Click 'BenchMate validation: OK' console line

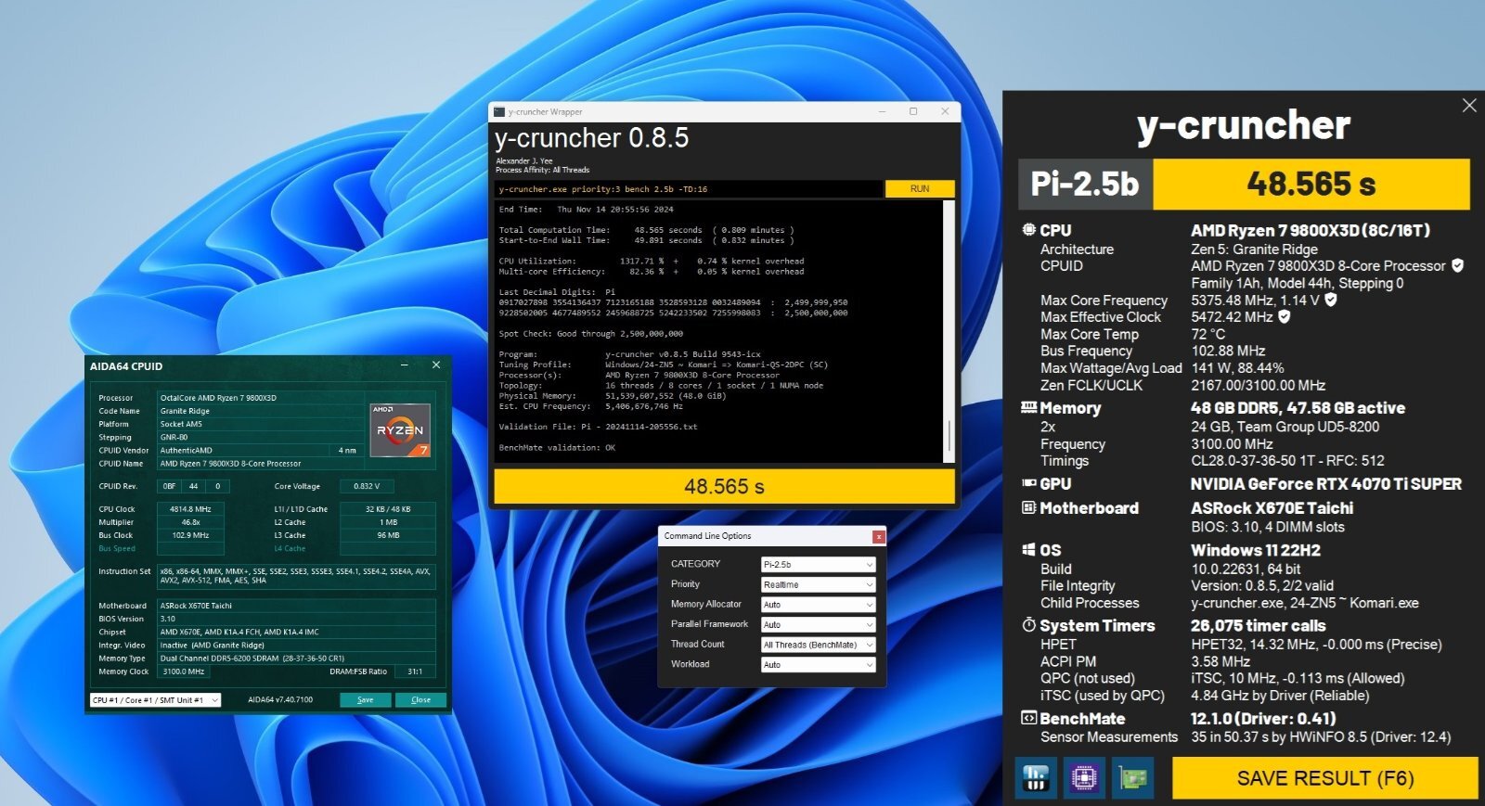pyautogui.click(x=557, y=448)
